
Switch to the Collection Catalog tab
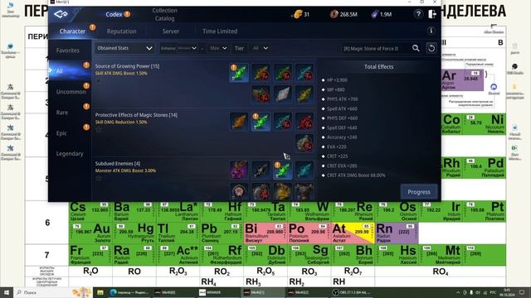click(x=164, y=14)
